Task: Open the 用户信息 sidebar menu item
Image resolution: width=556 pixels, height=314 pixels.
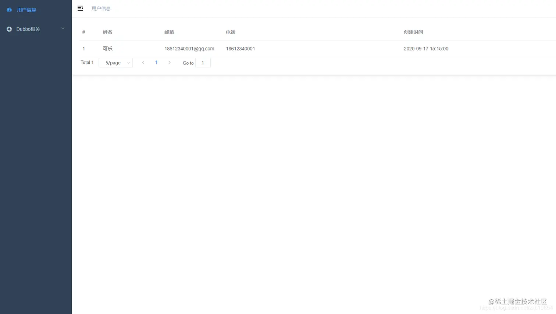Action: [36, 10]
